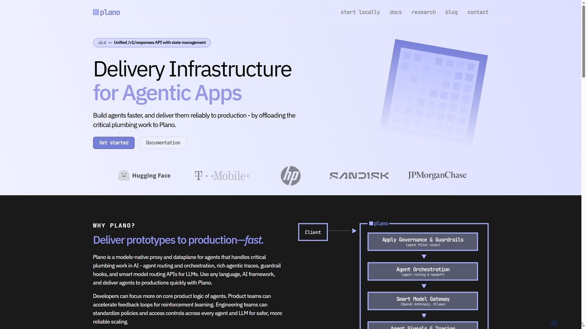Image resolution: width=586 pixels, height=329 pixels.
Task: Click the SanDisk logo
Action: pos(359,175)
